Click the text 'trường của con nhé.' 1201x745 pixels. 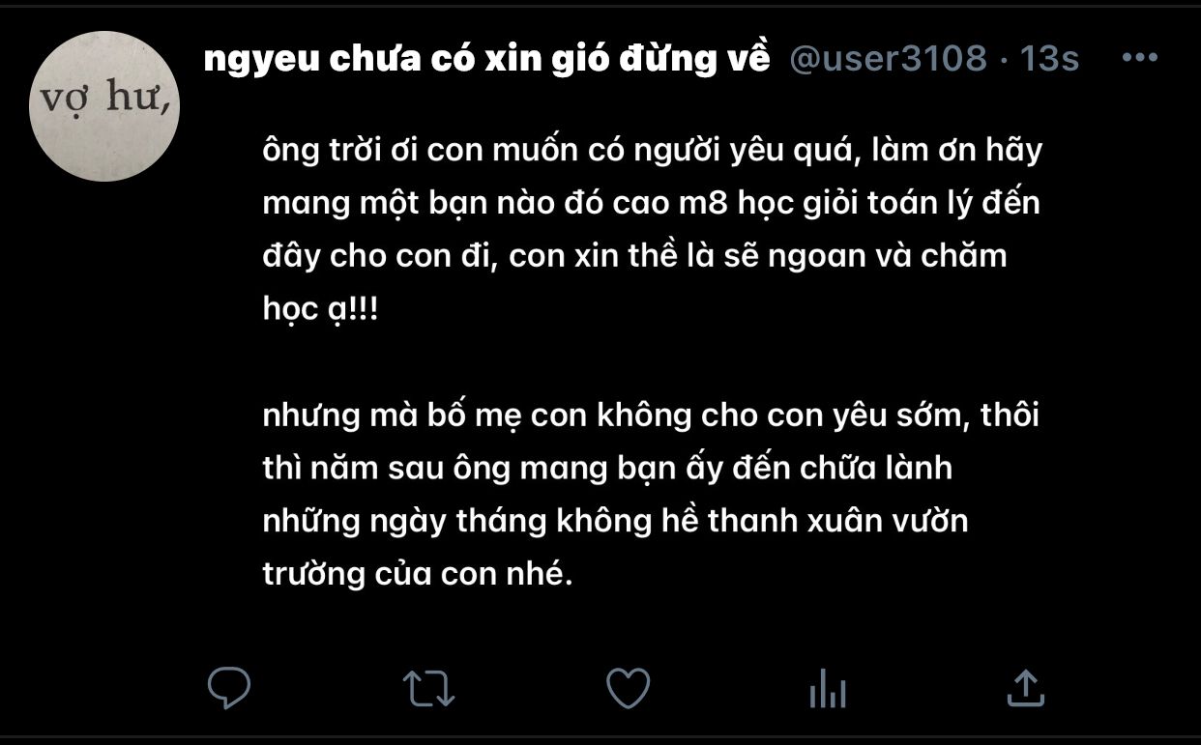pos(418,575)
